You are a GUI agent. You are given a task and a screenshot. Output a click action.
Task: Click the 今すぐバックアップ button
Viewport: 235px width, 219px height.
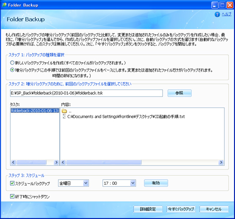coord(181,209)
